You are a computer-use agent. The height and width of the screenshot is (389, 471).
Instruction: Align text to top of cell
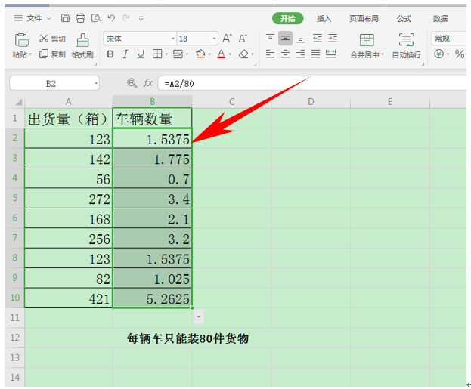(270, 38)
